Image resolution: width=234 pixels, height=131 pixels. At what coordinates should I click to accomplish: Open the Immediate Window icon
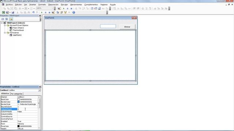[x=96, y=8]
